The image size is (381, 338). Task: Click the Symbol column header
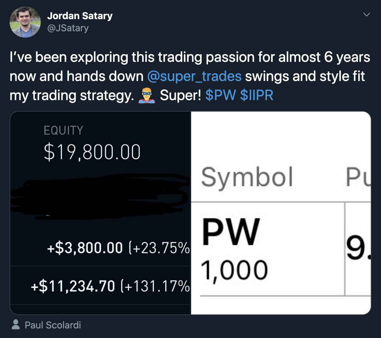[247, 177]
